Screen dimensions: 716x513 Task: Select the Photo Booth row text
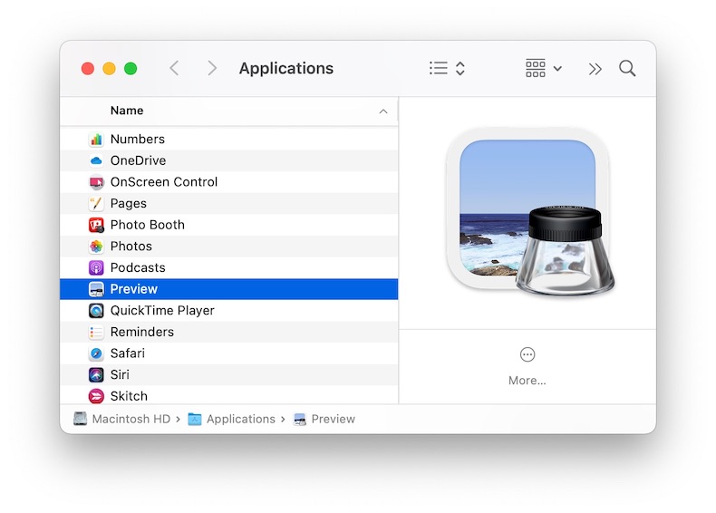[x=148, y=225]
